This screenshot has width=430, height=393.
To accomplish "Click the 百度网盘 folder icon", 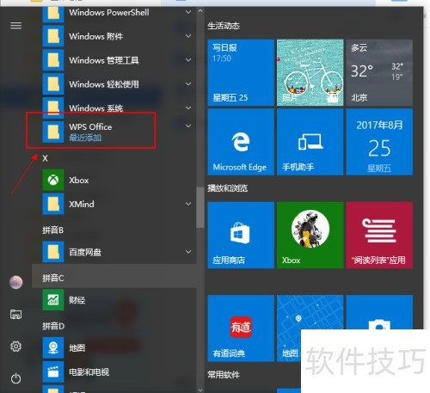I will (x=53, y=252).
